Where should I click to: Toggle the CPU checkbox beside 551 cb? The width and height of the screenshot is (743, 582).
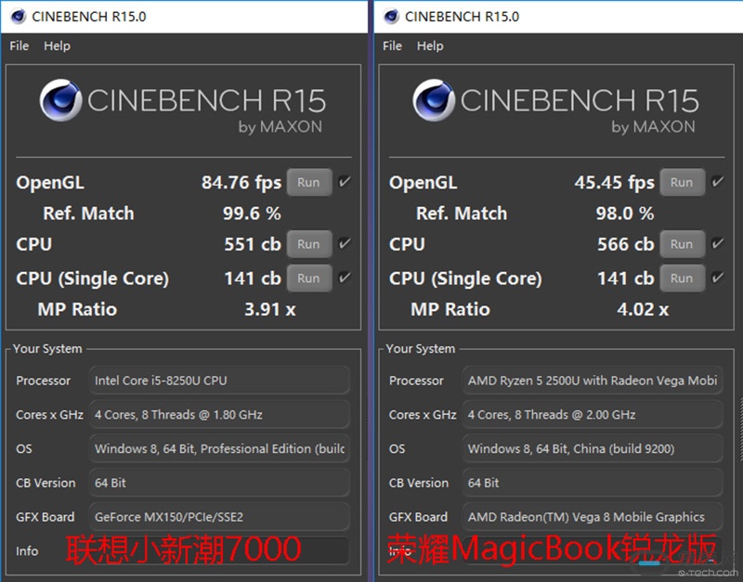point(345,243)
